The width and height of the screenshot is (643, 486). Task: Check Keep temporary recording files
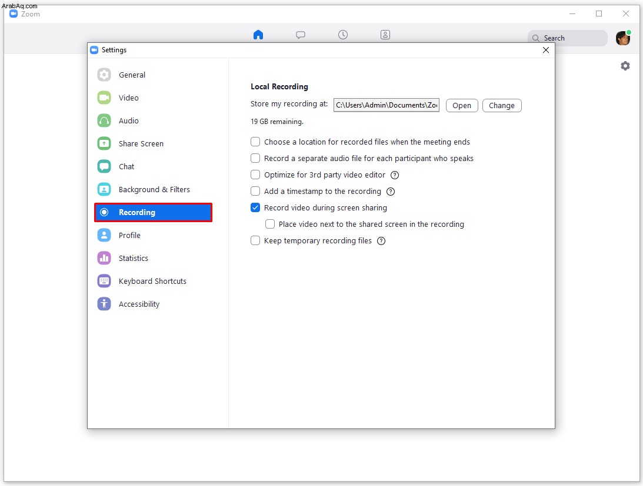[255, 240]
